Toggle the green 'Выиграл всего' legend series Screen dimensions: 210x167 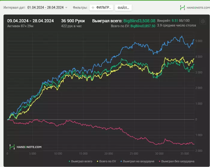click(80, 161)
